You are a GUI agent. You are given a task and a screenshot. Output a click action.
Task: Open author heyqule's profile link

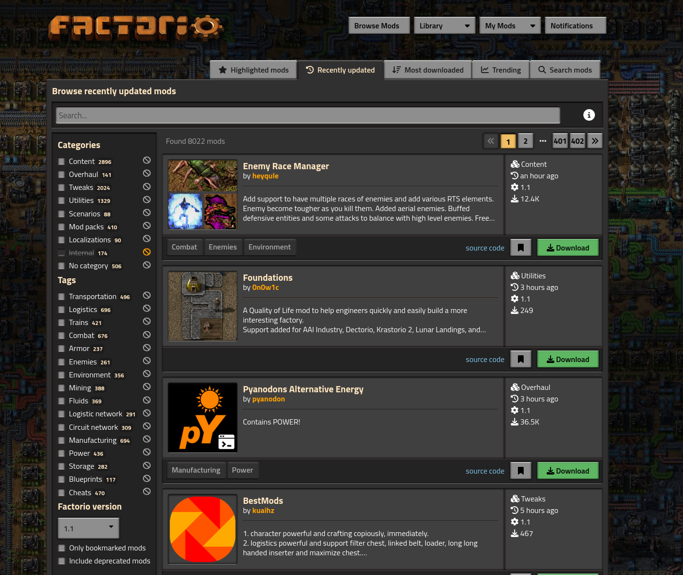265,176
